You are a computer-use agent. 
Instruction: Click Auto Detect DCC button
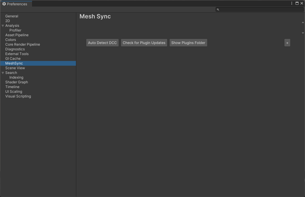coord(102,43)
